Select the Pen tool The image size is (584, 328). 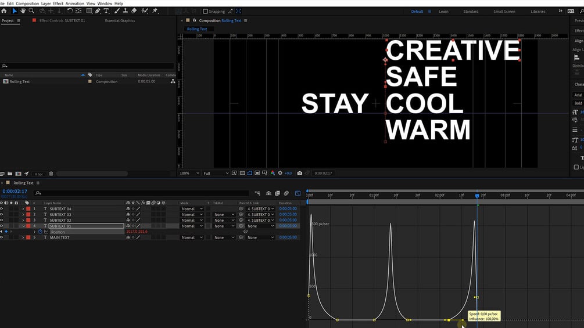[x=98, y=11]
